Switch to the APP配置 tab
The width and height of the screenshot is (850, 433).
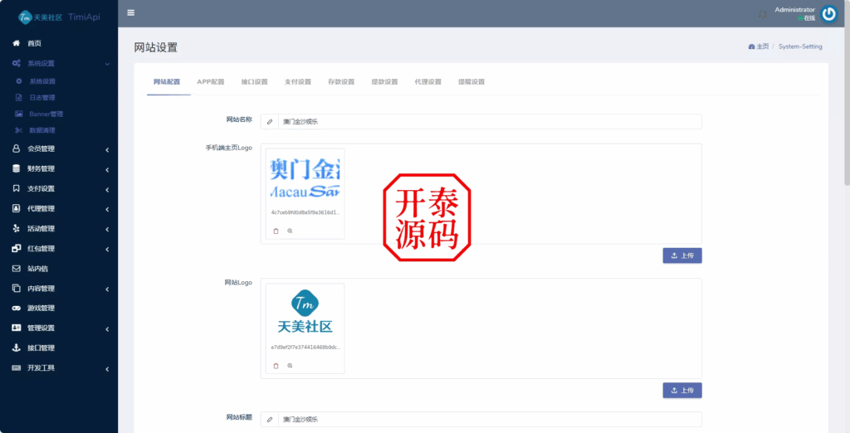pyautogui.click(x=210, y=82)
